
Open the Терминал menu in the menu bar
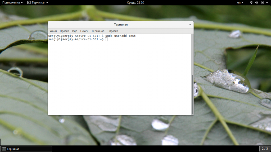coord(98,31)
